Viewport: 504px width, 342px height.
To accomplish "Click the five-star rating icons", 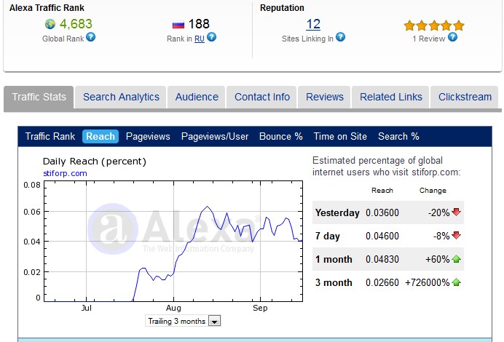I will pyautogui.click(x=434, y=25).
